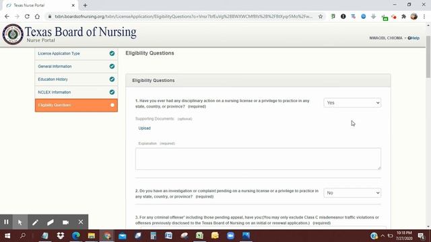Open the notification center
The image size is (431, 242).
[421, 236]
